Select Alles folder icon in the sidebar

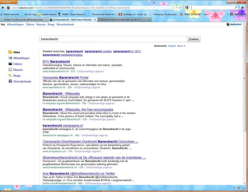pos(10,52)
